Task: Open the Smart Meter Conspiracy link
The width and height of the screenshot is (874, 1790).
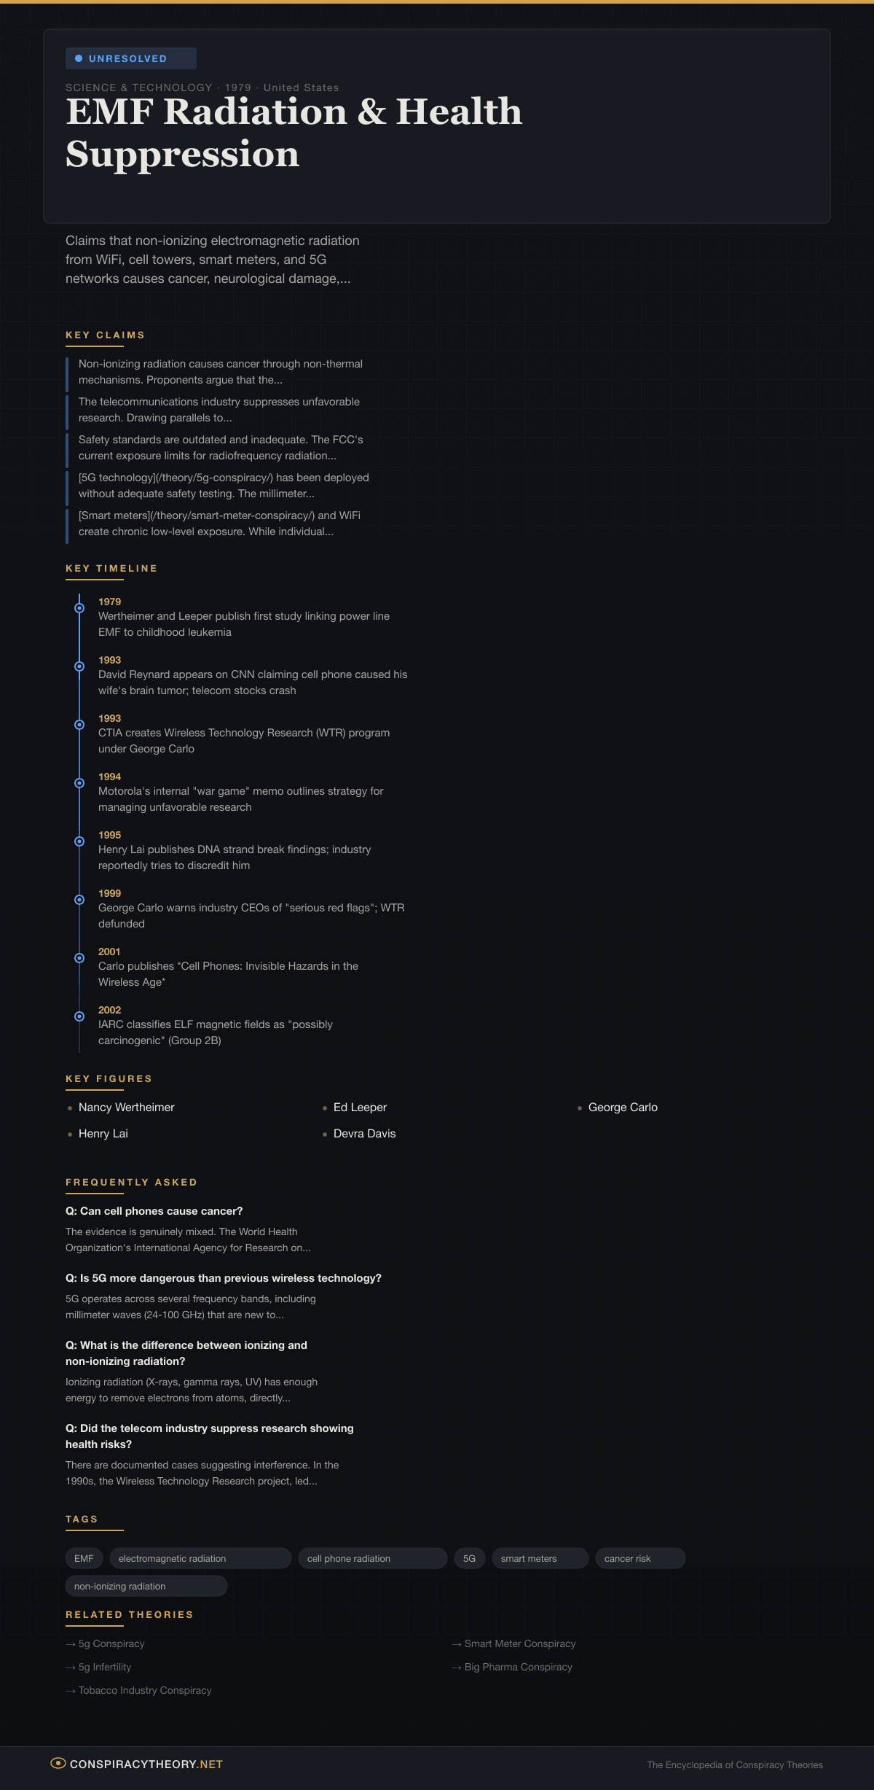Action: [519, 1643]
